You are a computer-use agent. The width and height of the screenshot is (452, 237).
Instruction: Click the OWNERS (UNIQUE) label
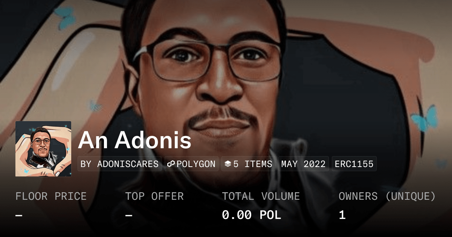[x=387, y=196]
